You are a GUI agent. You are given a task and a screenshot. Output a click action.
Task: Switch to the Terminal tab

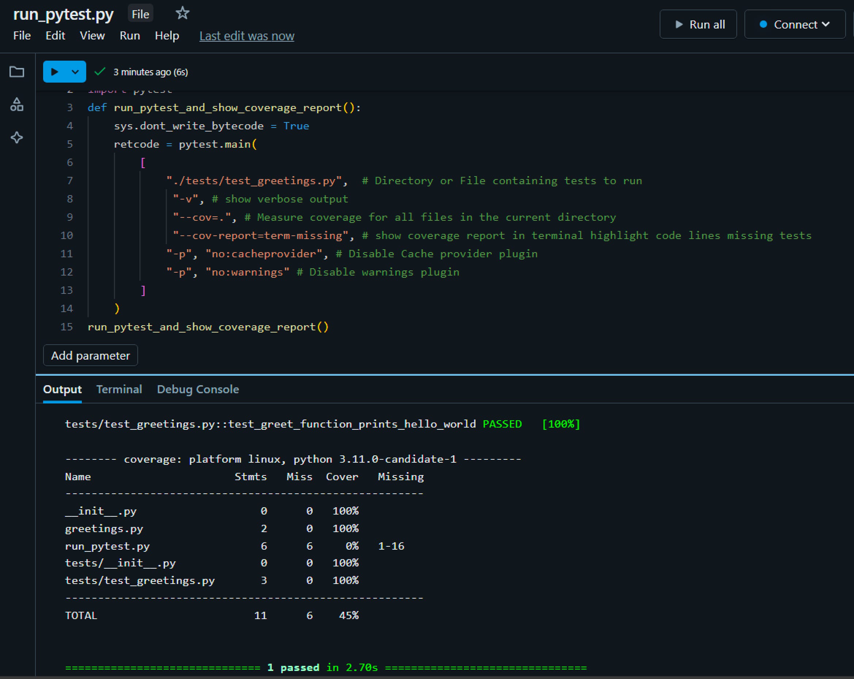[x=119, y=389]
